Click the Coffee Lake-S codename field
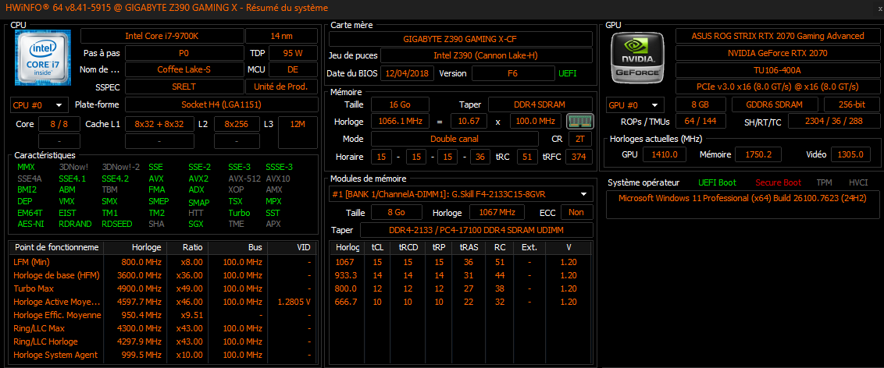Viewport: 884px width, 368px height. coord(184,69)
